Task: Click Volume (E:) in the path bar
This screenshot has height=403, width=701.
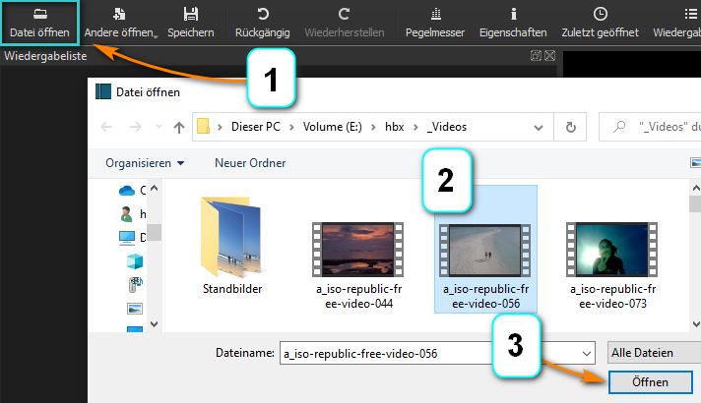Action: click(338, 126)
